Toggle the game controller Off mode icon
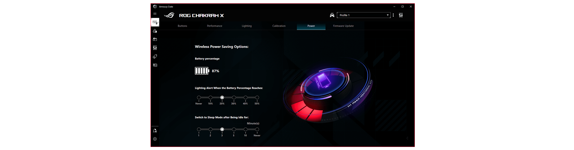Image resolution: width=574 pixels, height=150 pixels. 332,15
